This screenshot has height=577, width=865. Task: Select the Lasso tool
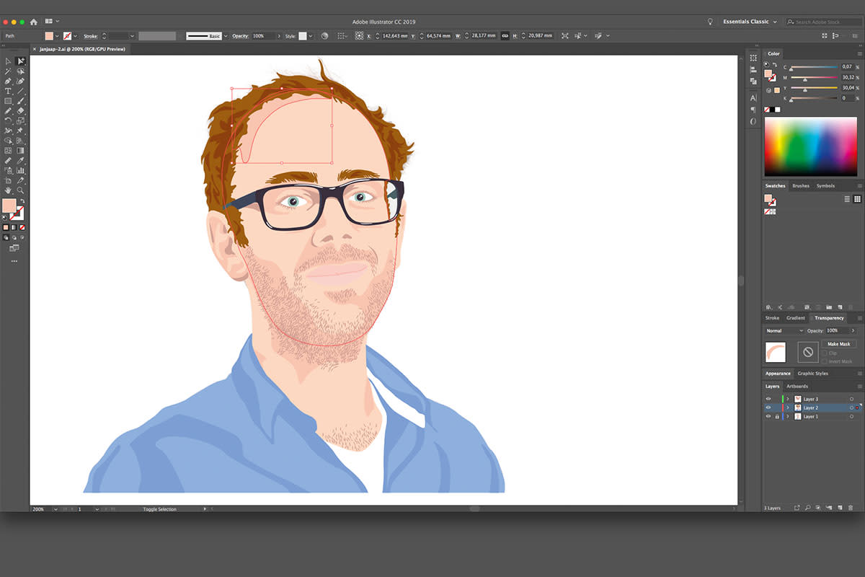(x=21, y=71)
